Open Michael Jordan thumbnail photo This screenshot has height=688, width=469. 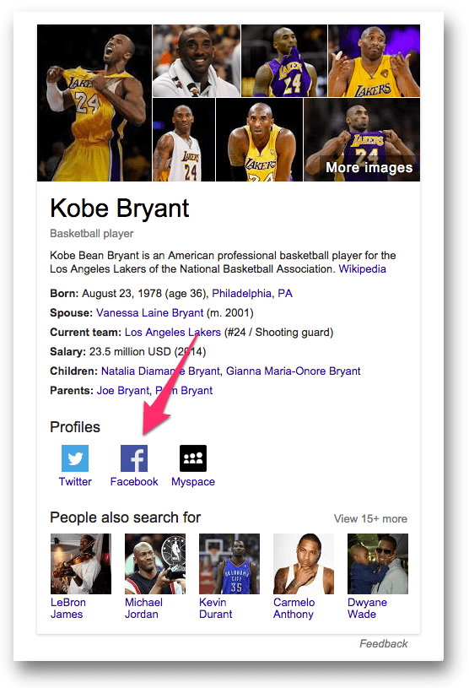[155, 564]
